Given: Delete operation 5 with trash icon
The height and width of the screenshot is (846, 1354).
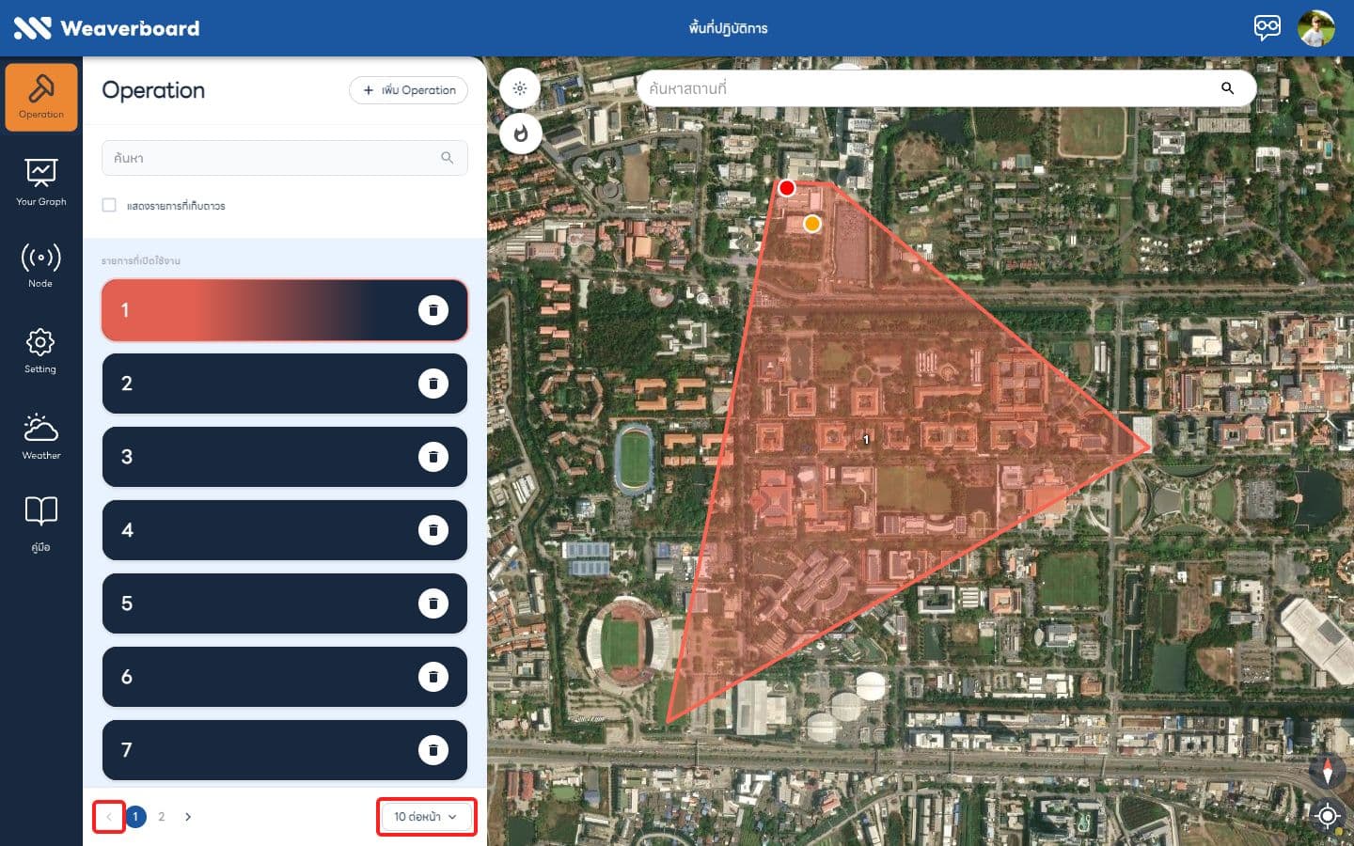Looking at the screenshot, I should (433, 603).
